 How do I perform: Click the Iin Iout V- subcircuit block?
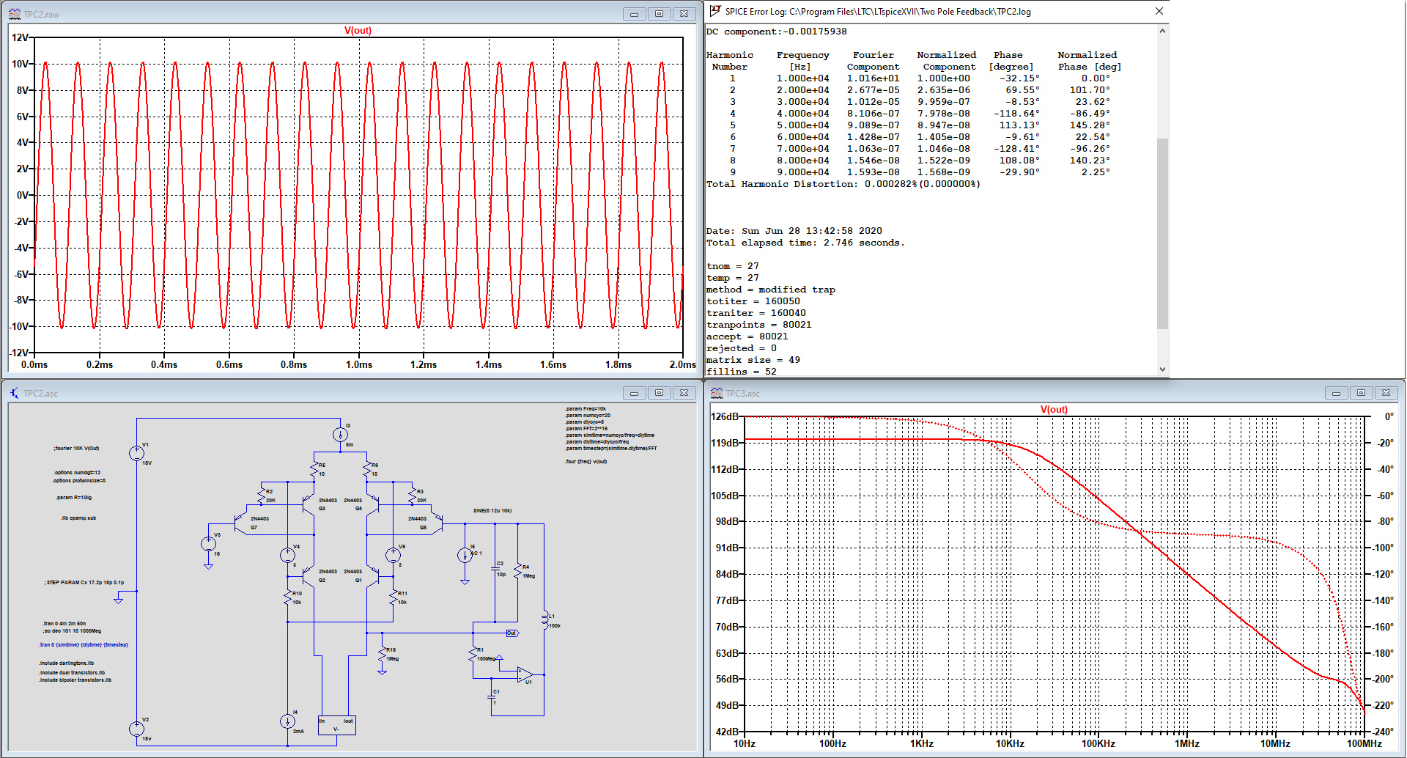(x=336, y=725)
